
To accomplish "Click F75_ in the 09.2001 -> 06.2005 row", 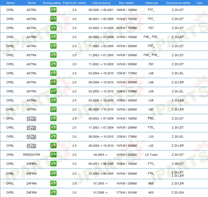I will coord(151,163).
